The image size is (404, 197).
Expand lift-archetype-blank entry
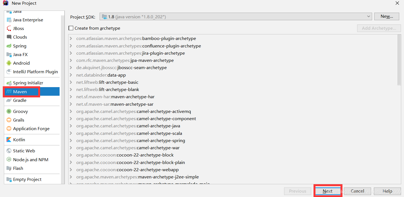pos(71,90)
